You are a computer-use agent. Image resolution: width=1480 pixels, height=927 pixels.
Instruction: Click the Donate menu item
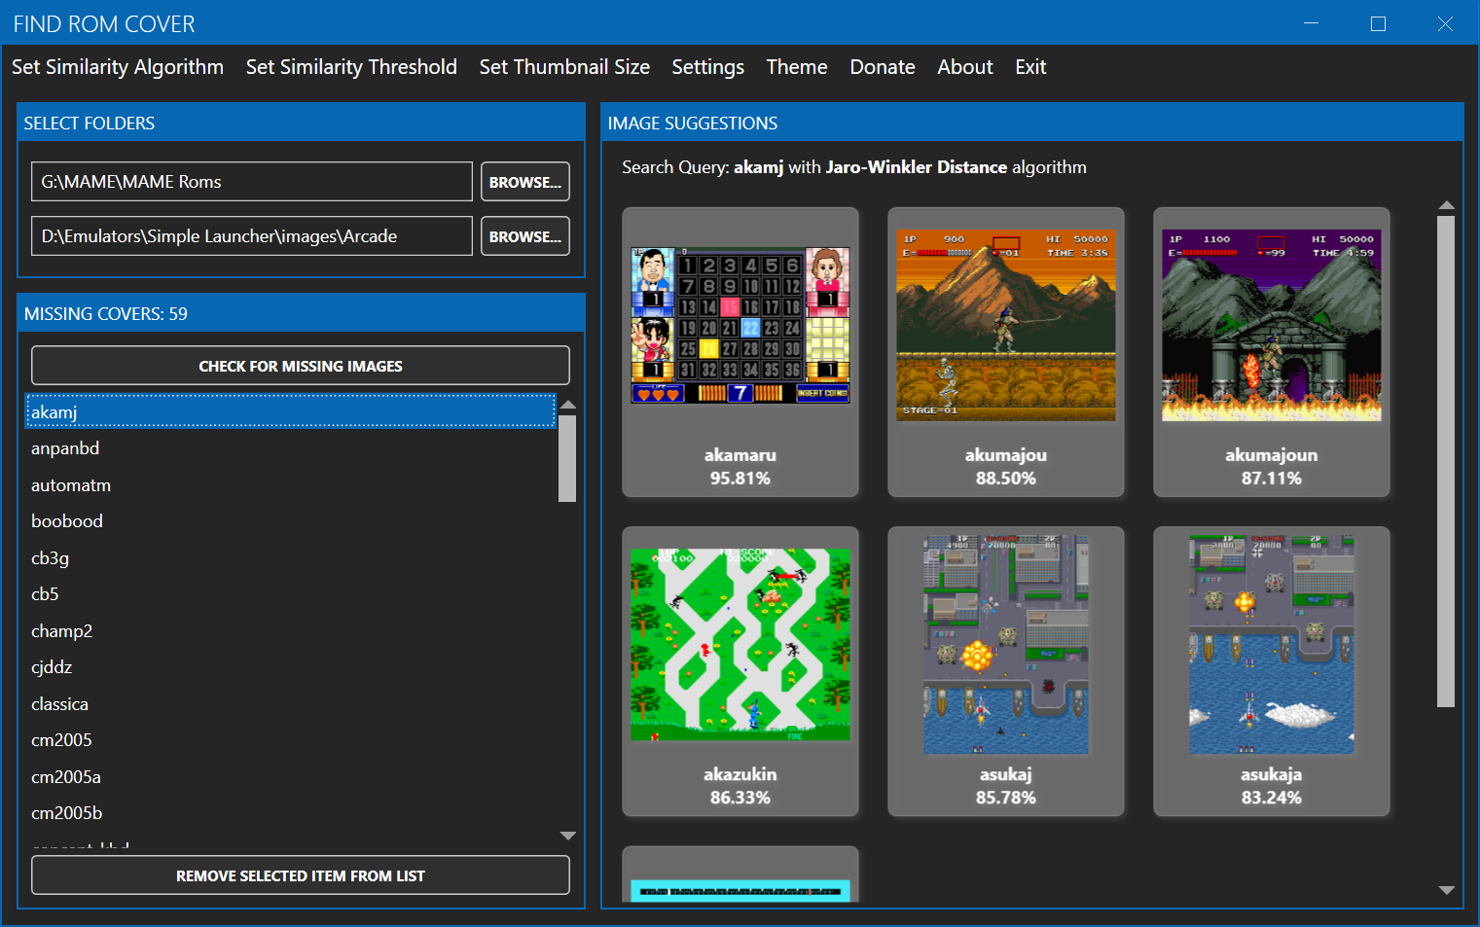[x=883, y=67]
